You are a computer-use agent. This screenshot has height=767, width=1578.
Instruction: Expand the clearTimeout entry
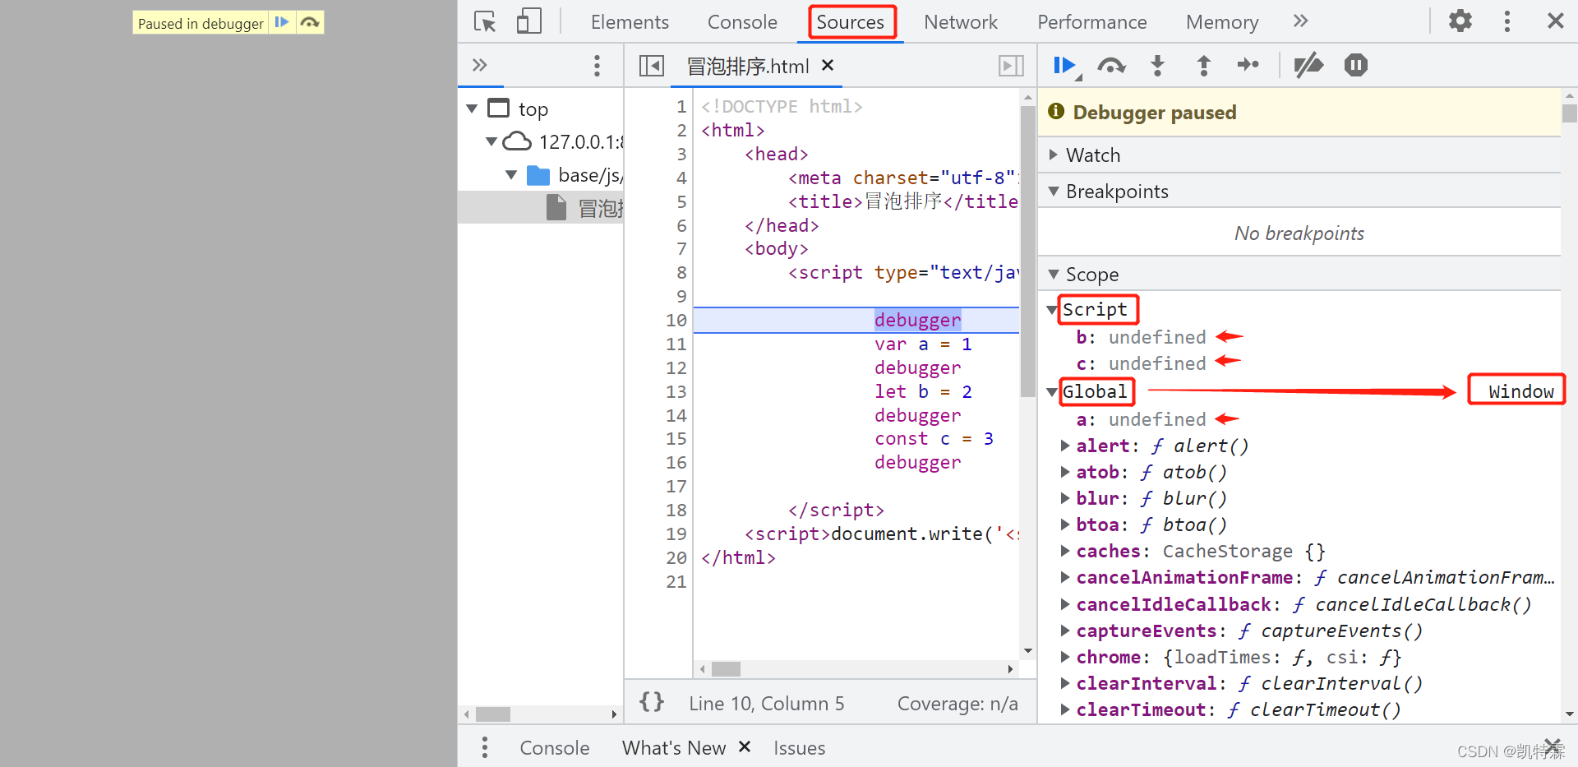point(1065,709)
